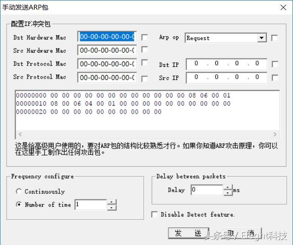This screenshot has height=245, width=293.
Task: Click the Src Protocol Mac input field
Action: pyautogui.click(x=107, y=78)
